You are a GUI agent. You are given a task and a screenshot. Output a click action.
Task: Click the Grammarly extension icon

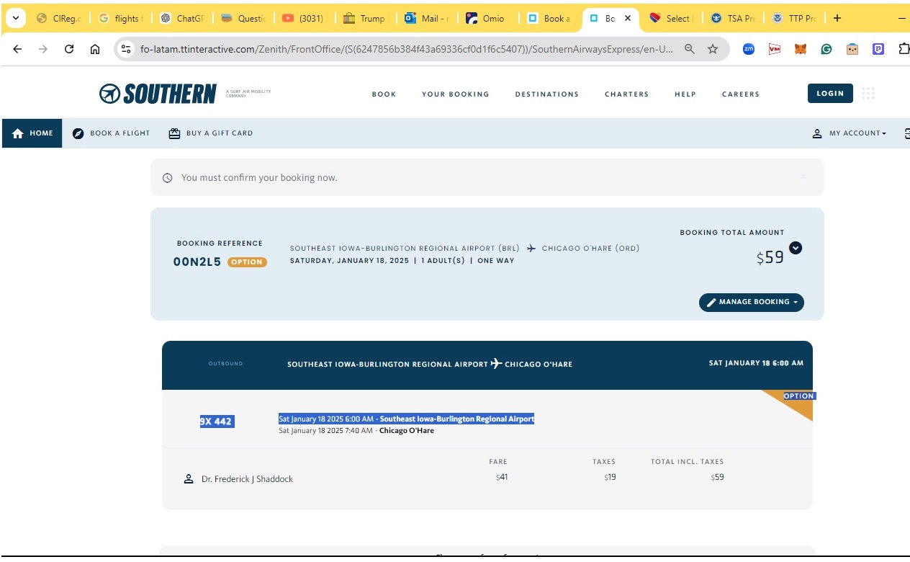coord(826,49)
